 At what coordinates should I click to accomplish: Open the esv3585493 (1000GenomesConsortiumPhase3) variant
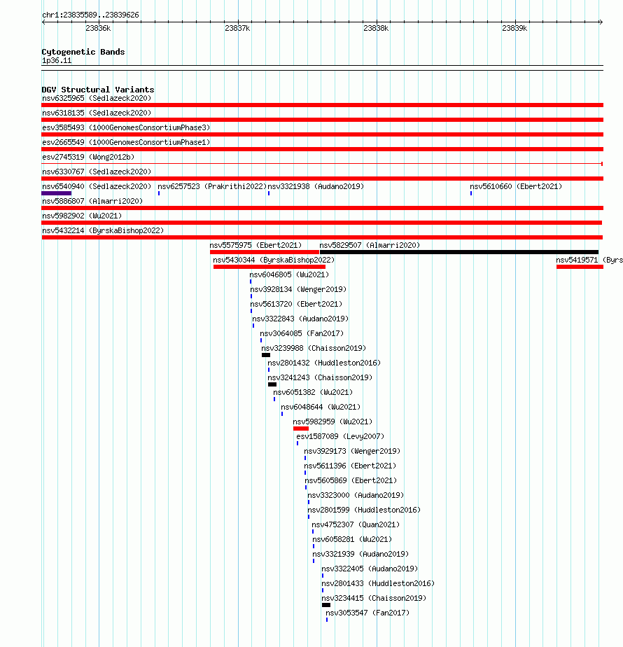pyautogui.click(x=126, y=127)
